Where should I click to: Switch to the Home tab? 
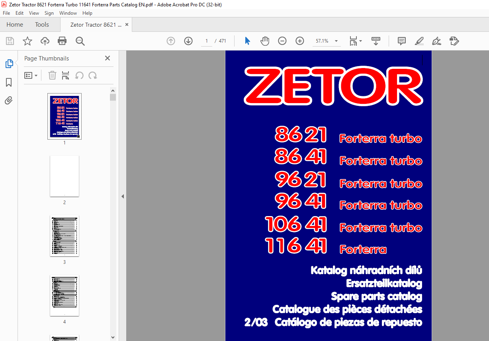point(15,25)
